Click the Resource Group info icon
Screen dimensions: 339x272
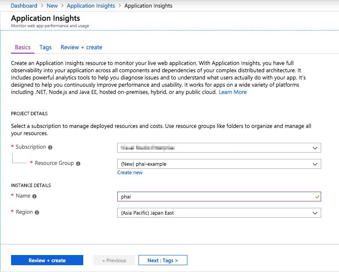tap(78, 164)
